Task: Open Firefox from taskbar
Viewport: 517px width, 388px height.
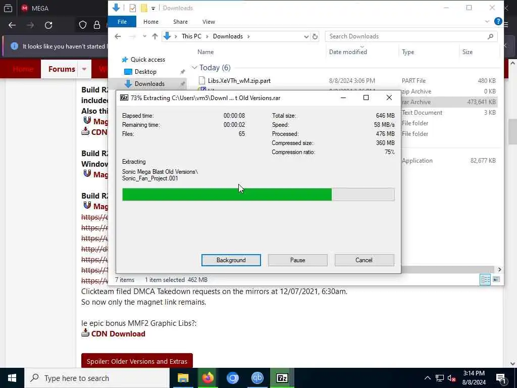Action: click(208, 378)
